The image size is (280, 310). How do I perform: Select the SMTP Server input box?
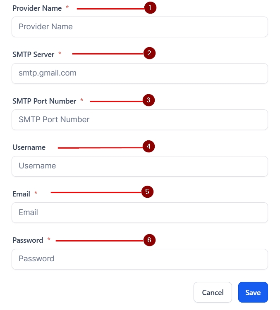(x=140, y=73)
